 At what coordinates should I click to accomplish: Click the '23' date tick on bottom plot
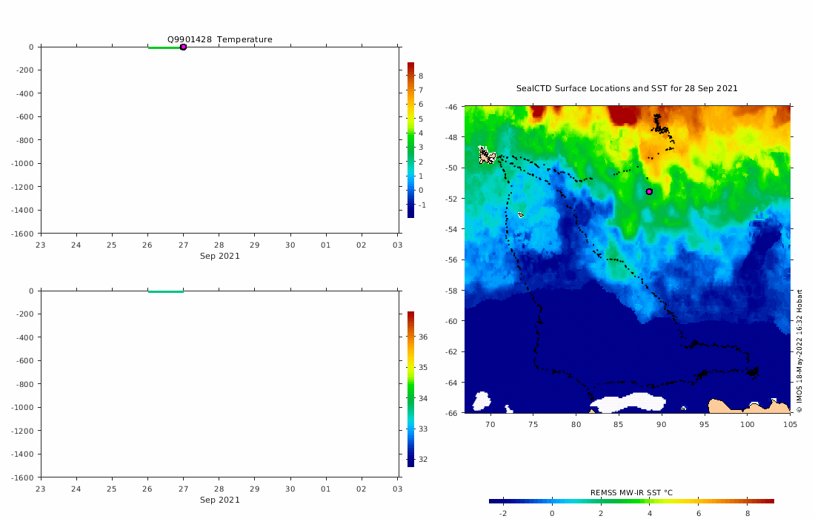click(x=41, y=489)
